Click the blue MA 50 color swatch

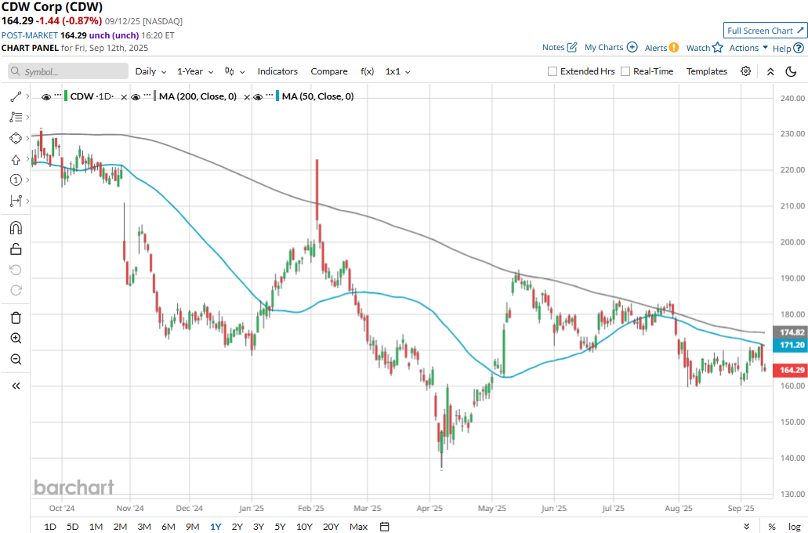(x=278, y=96)
